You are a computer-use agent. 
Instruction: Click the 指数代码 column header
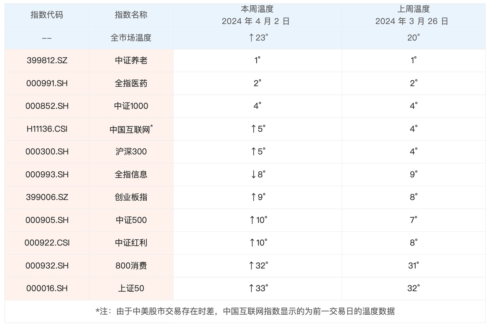(x=47, y=15)
